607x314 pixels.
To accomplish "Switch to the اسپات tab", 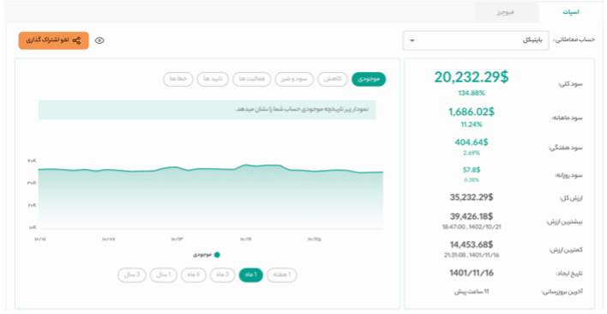I will 571,12.
